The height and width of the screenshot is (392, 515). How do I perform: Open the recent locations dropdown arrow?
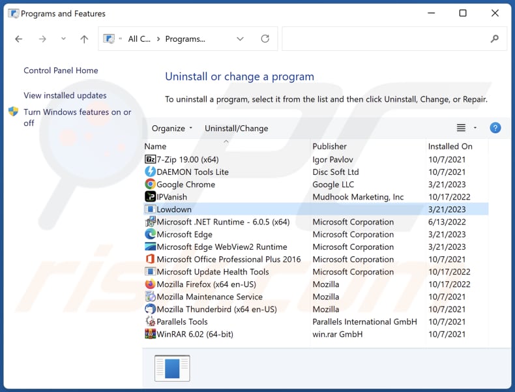point(63,38)
